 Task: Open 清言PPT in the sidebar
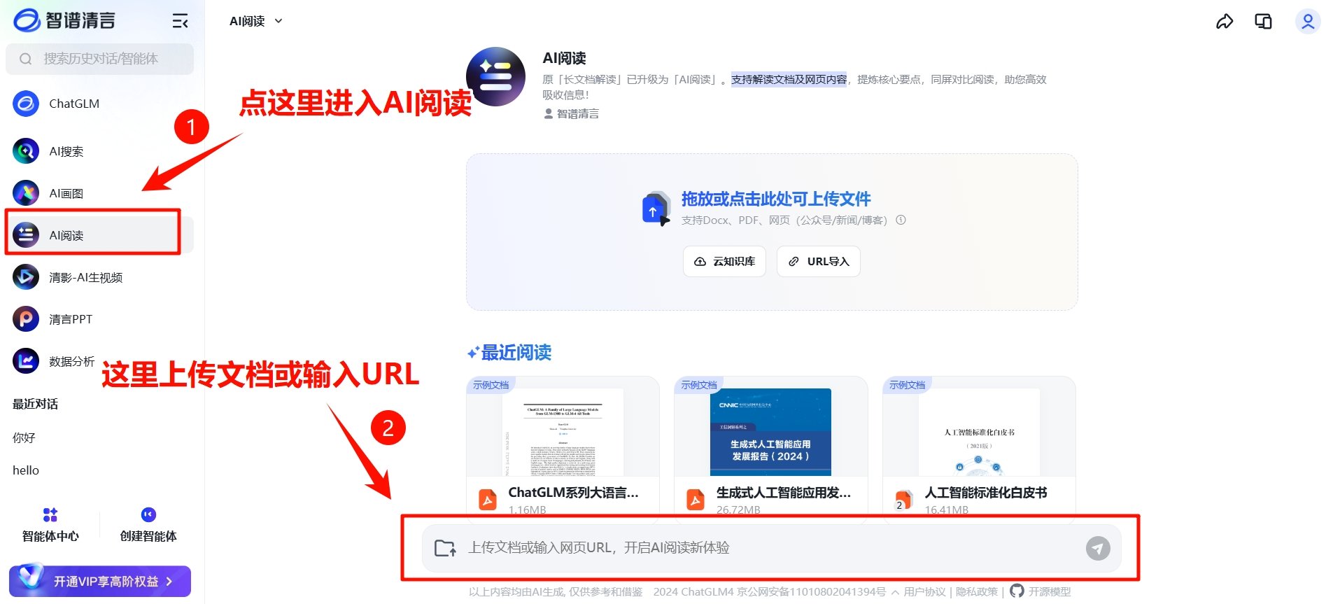pyautogui.click(x=99, y=319)
